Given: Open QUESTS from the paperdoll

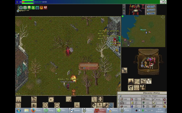Looking at the screenshot, I should click(x=151, y=10).
